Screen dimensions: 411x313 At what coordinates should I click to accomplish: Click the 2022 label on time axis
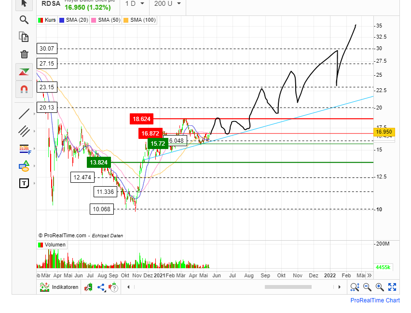(x=330, y=275)
